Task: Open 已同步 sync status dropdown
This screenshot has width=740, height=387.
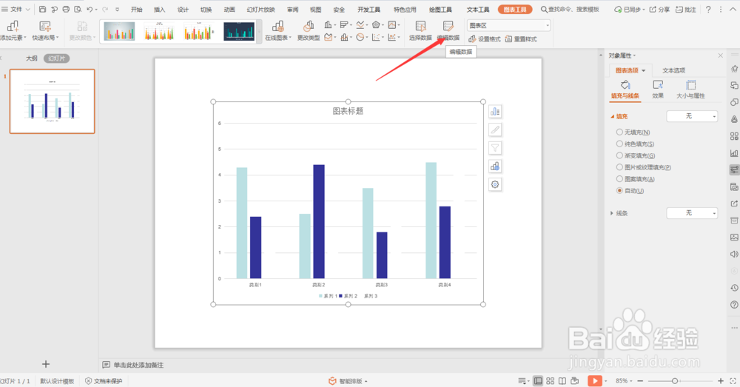Action: pos(630,10)
